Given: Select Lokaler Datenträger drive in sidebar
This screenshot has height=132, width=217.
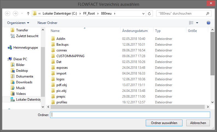Looking at the screenshot, I should point(28,100).
